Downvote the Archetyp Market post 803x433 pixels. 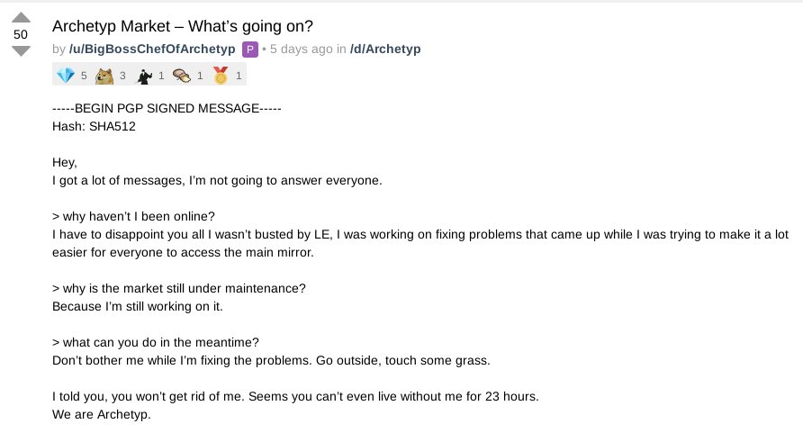point(21,50)
